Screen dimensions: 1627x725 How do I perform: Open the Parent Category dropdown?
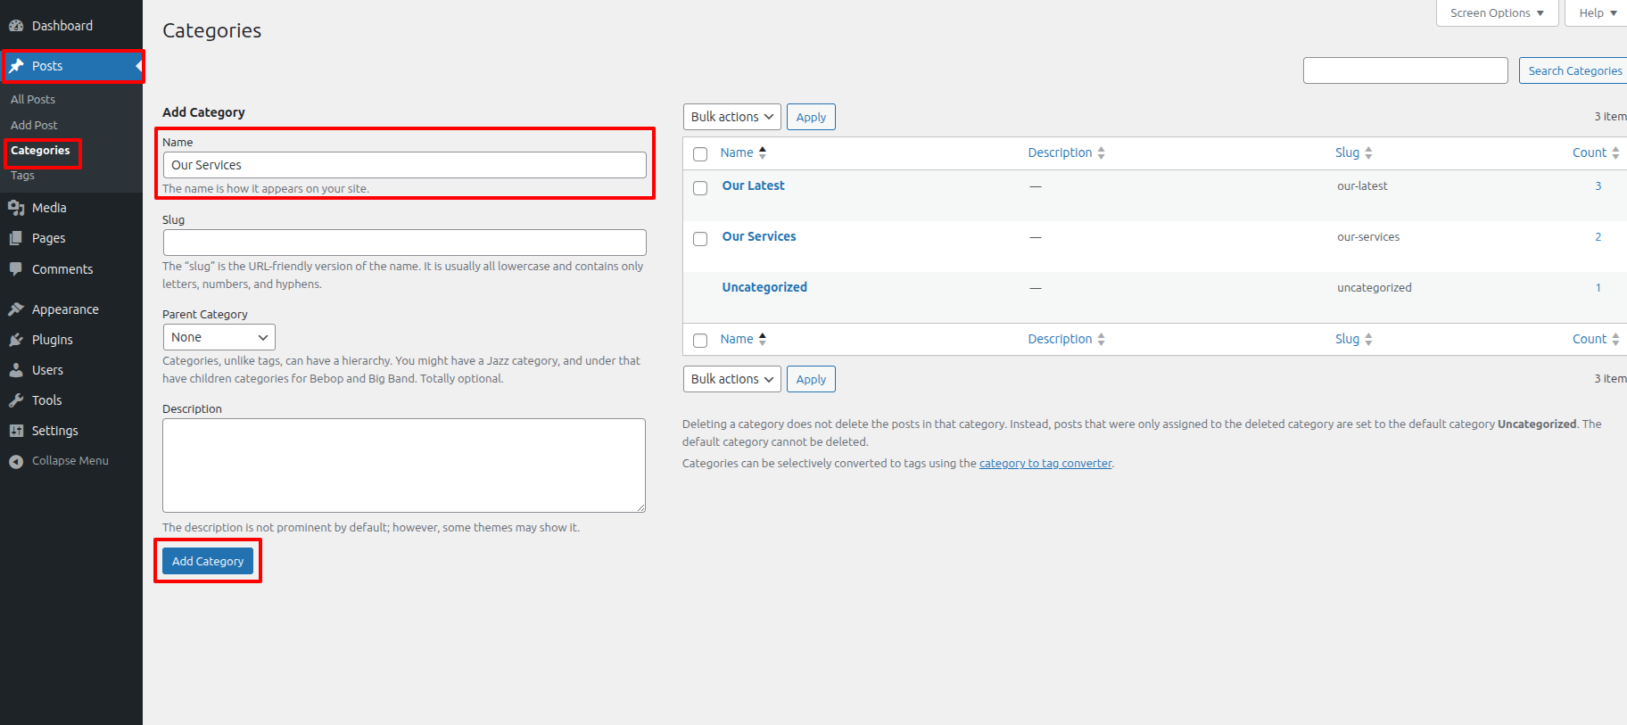[219, 337]
